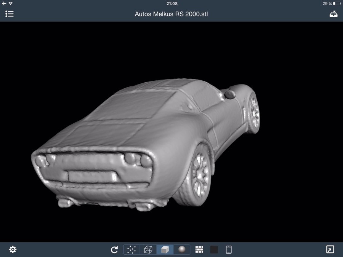The height and width of the screenshot is (257, 343).
Task: Tap the import model icon at top right
Action: tap(333, 14)
